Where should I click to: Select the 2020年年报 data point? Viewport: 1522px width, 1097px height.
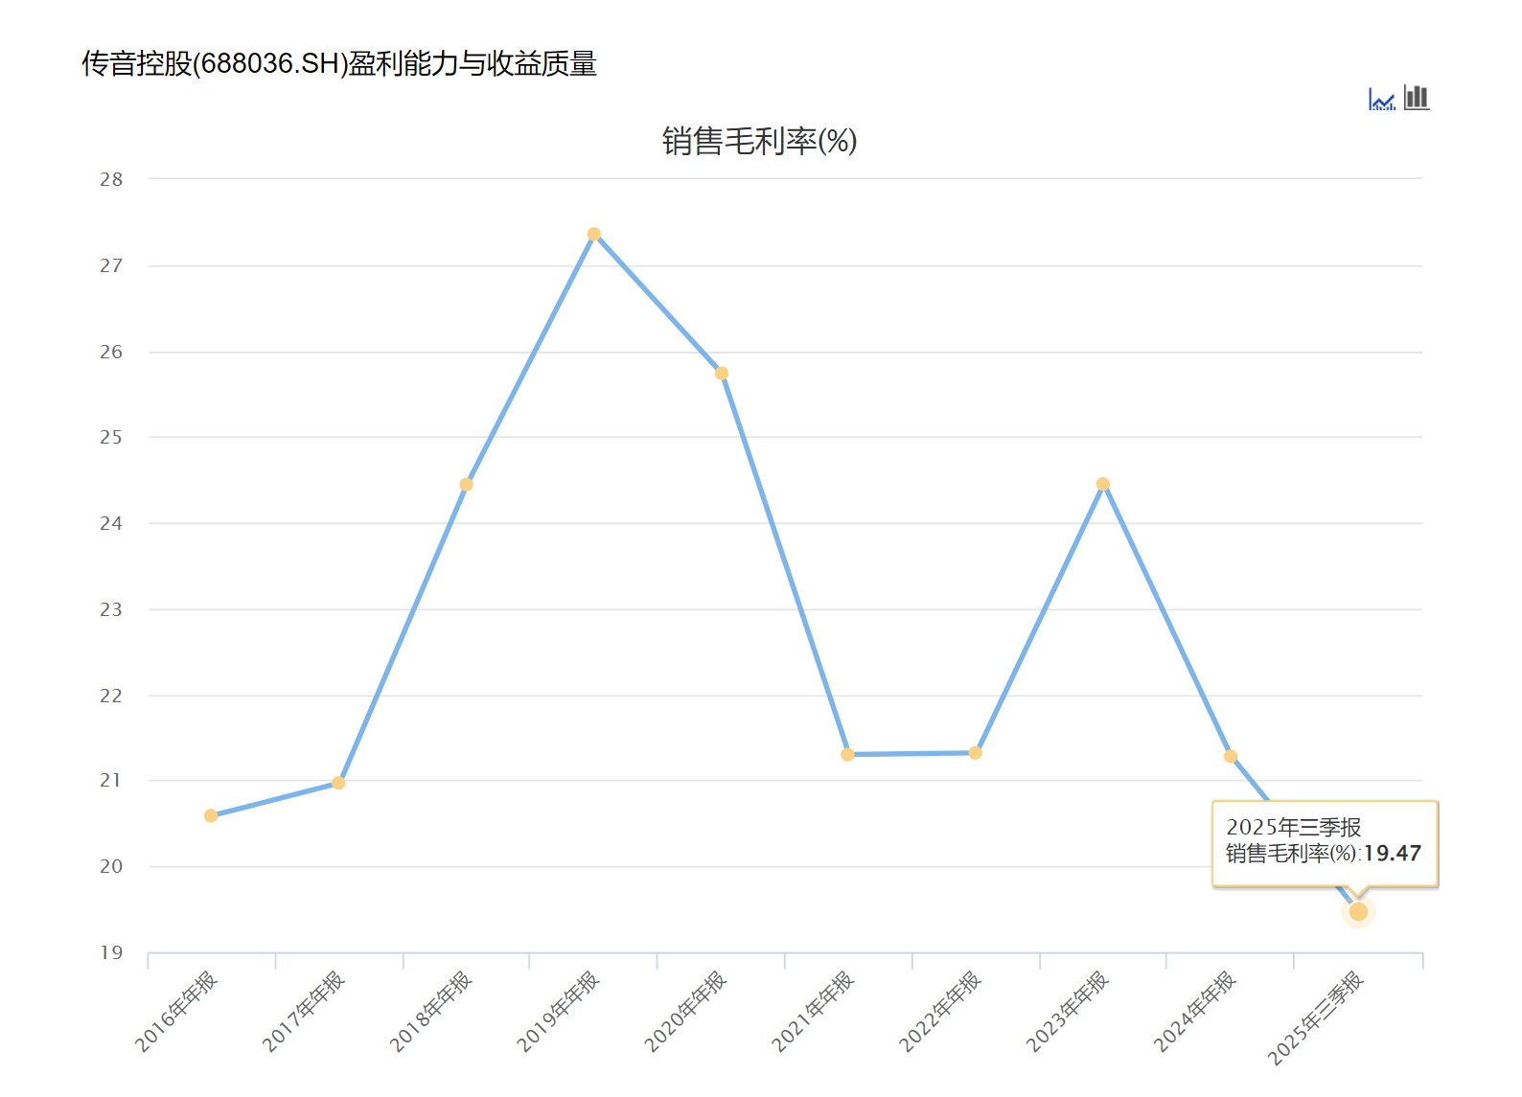[722, 373]
